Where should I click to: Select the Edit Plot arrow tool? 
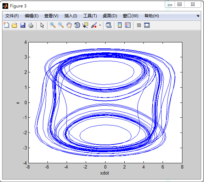(42, 25)
